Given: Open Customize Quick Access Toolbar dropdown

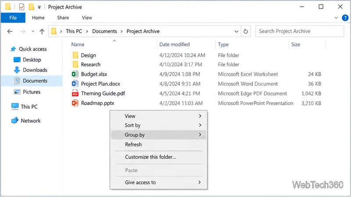Looking at the screenshot, I should (x=39, y=7).
